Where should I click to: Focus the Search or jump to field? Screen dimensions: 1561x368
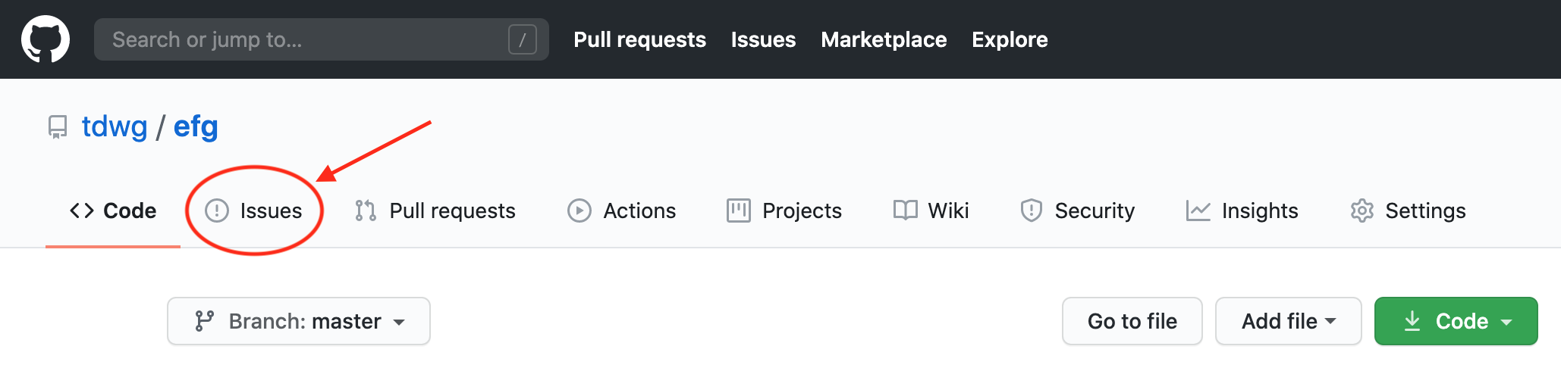click(x=322, y=39)
